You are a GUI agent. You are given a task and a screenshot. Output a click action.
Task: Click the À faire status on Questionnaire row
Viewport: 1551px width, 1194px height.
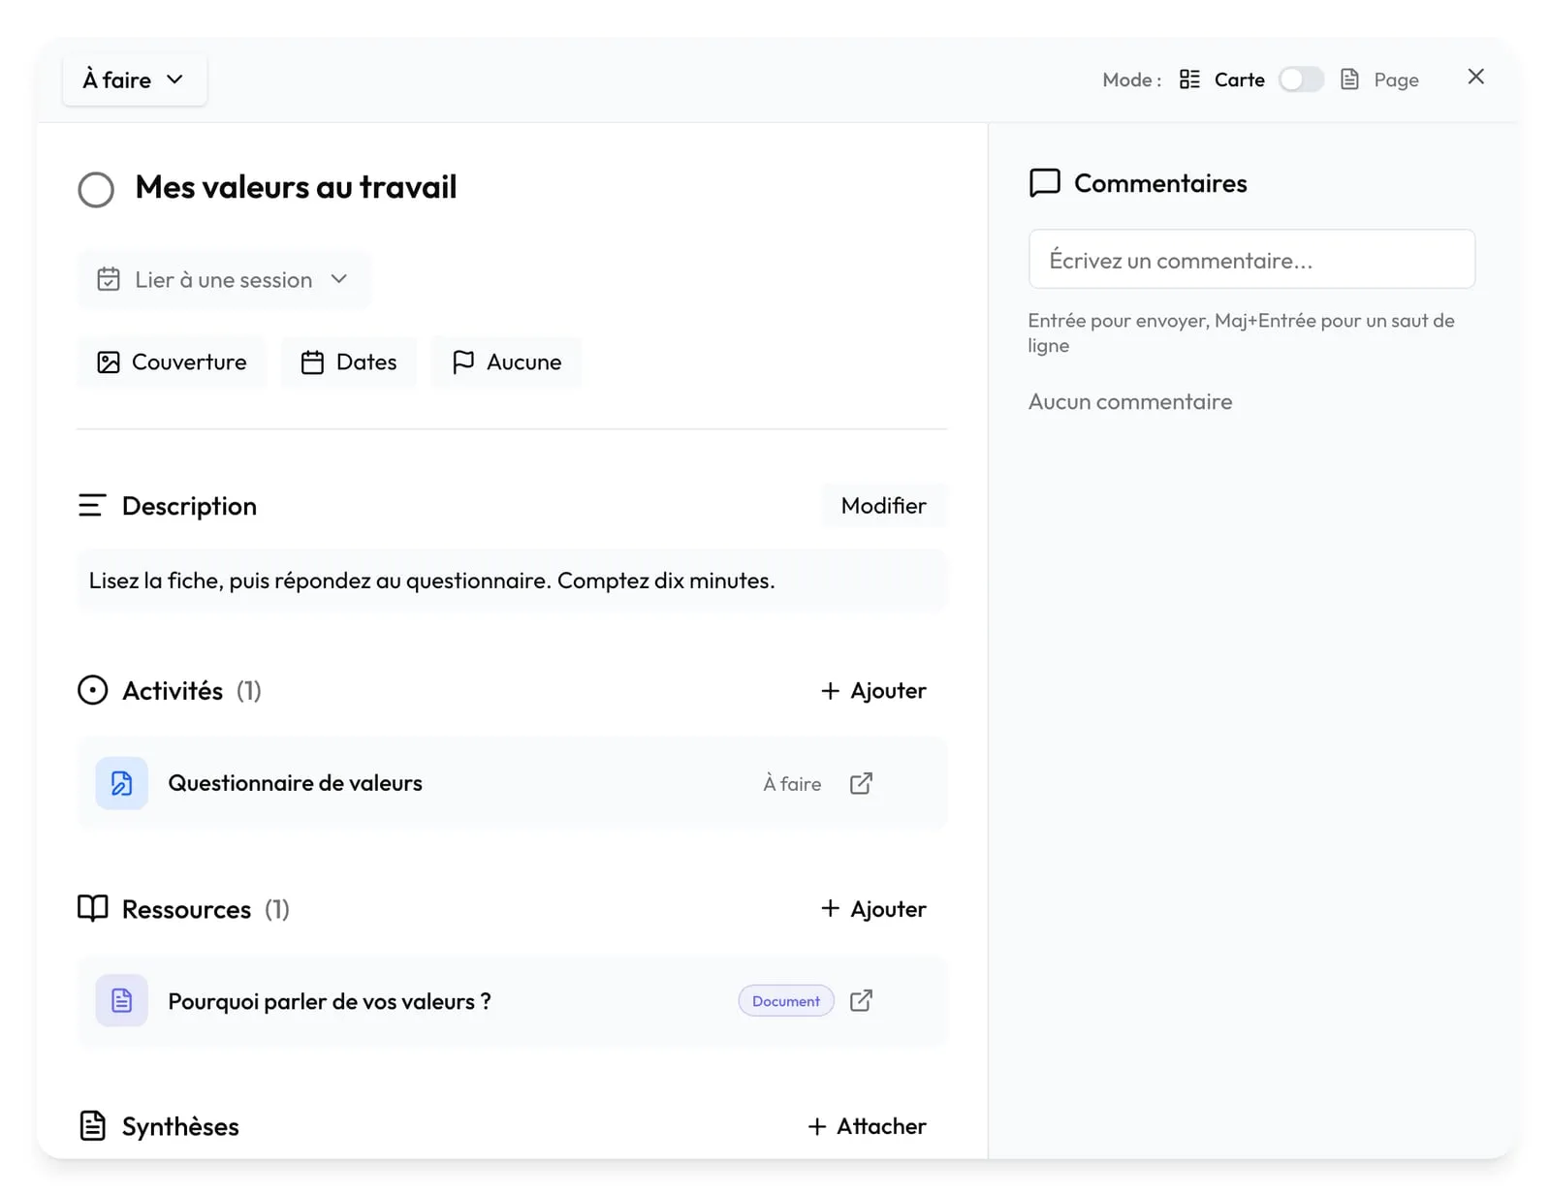(792, 783)
